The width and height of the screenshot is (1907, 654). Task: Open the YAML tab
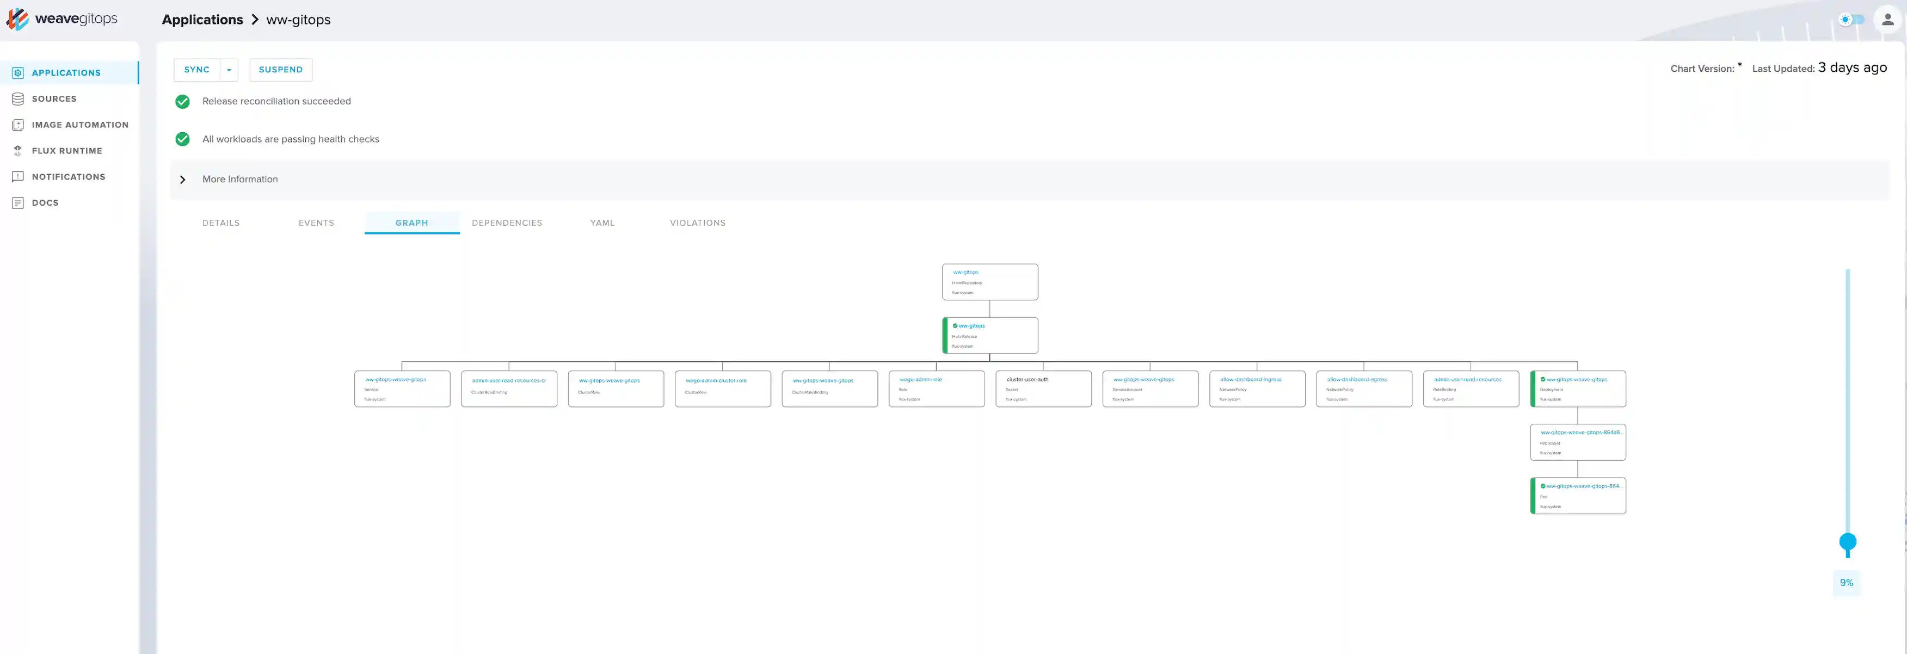point(602,223)
